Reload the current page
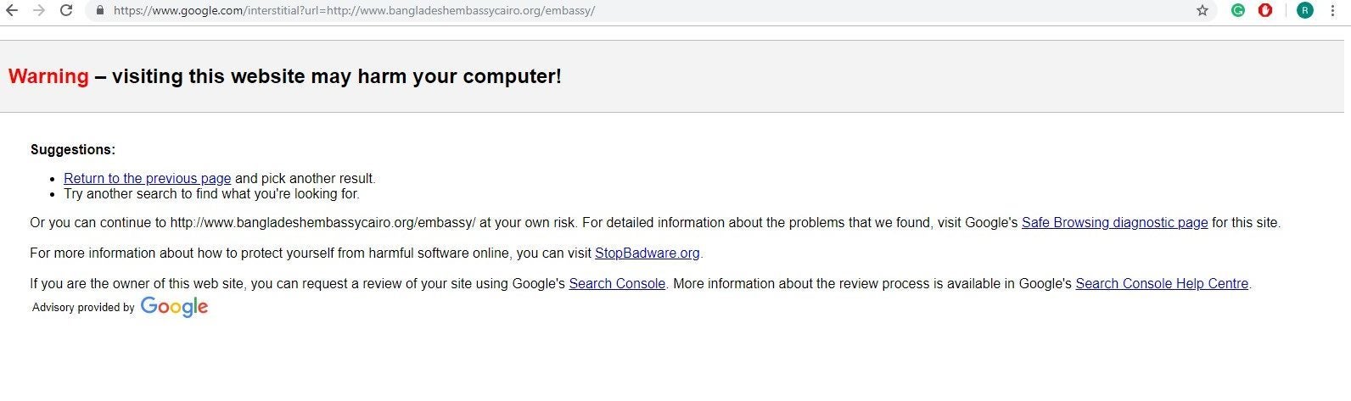 point(66,11)
